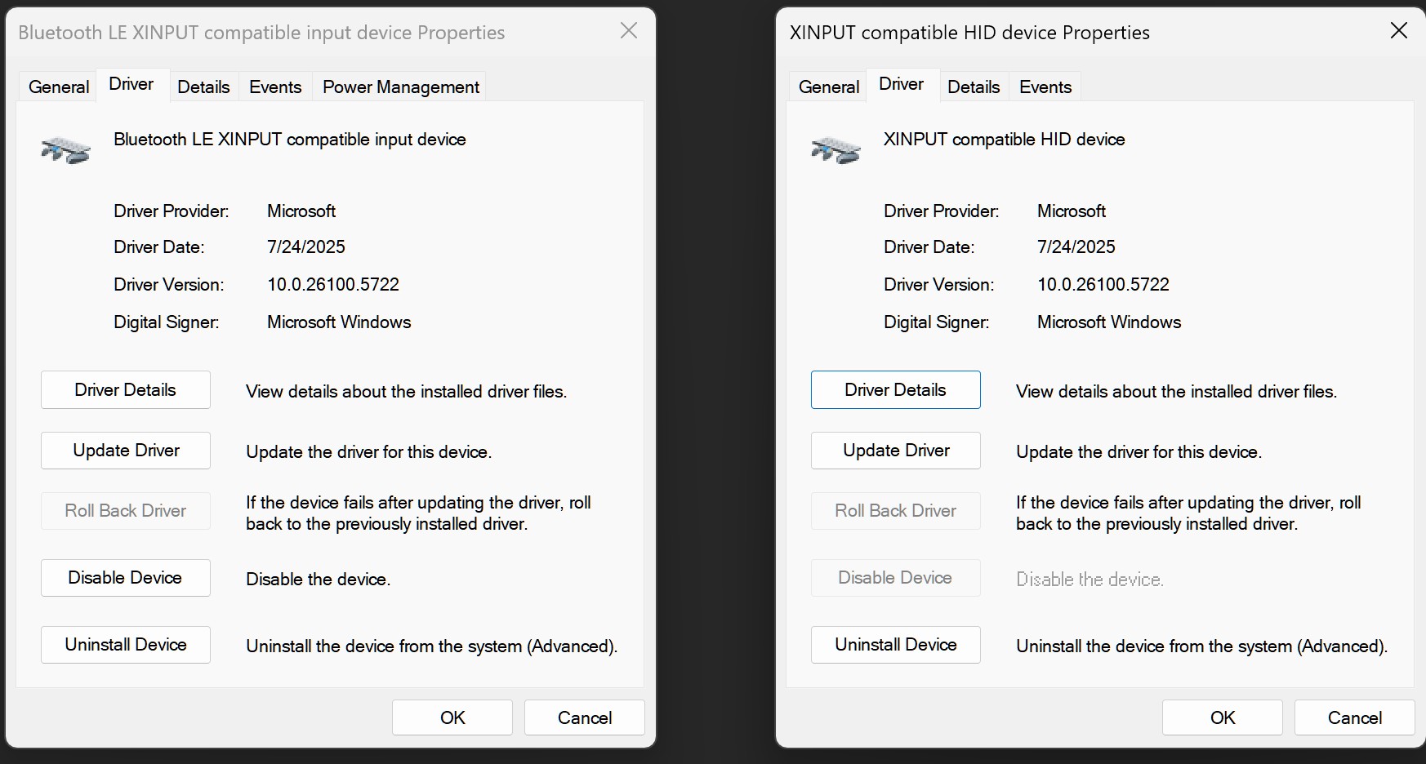1426x764 pixels.
Task: Close the XINPUT compatible HID device Properties window
Action: (1399, 31)
